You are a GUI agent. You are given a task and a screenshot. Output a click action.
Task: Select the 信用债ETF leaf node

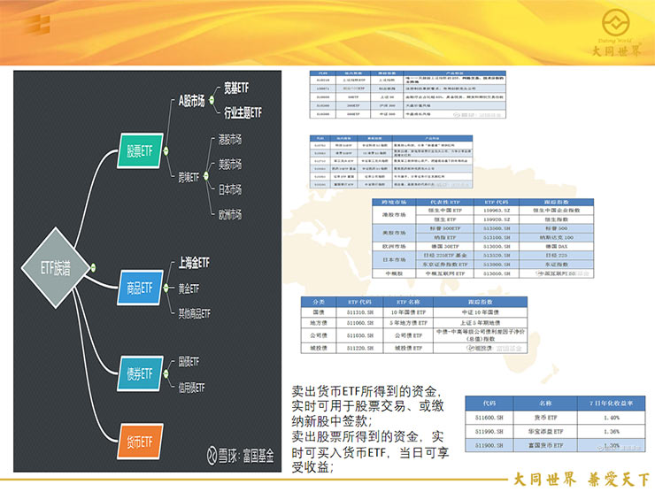[193, 387]
